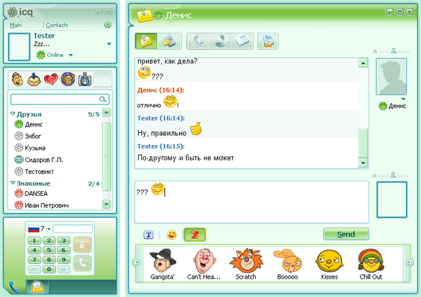The width and height of the screenshot is (421, 297).
Task: Click the heart icon above contact search
Action: click(51, 79)
